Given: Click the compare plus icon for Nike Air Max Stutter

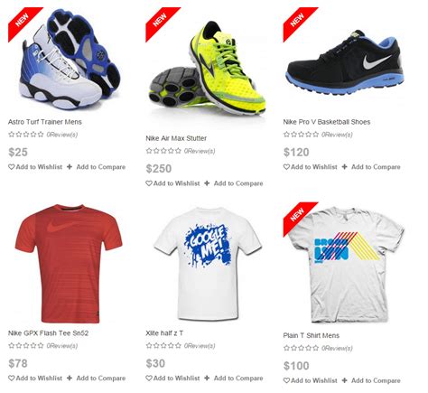Looking at the screenshot, I should tap(207, 183).
